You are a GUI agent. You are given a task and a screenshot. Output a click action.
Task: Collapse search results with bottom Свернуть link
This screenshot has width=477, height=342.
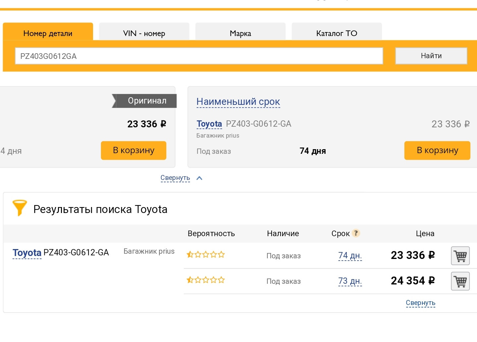click(421, 303)
